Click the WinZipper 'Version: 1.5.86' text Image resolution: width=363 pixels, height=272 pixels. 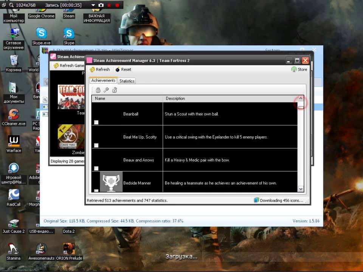[x=306, y=221]
